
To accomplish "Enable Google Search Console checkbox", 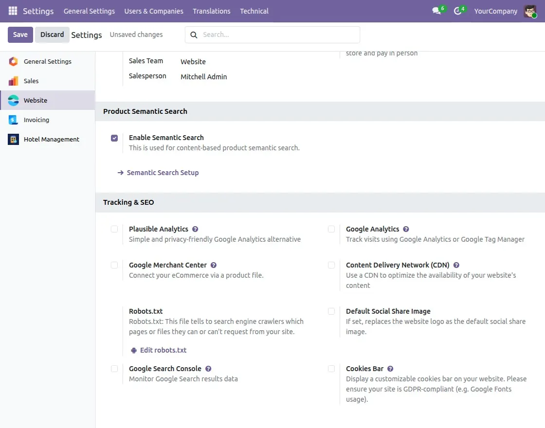I will (x=114, y=369).
